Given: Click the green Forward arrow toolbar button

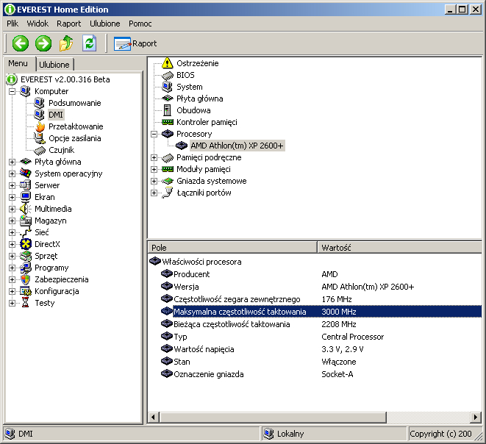Looking at the screenshot, I should (x=43, y=43).
